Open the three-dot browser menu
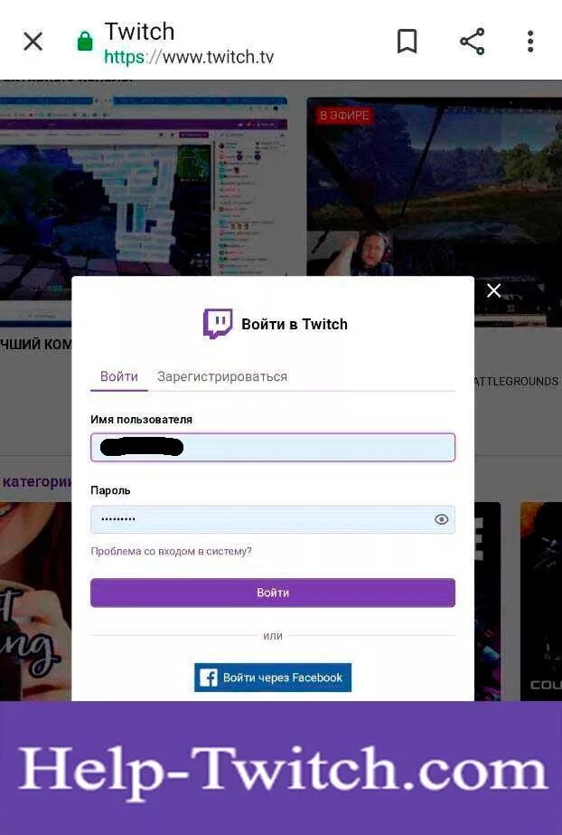 (530, 42)
